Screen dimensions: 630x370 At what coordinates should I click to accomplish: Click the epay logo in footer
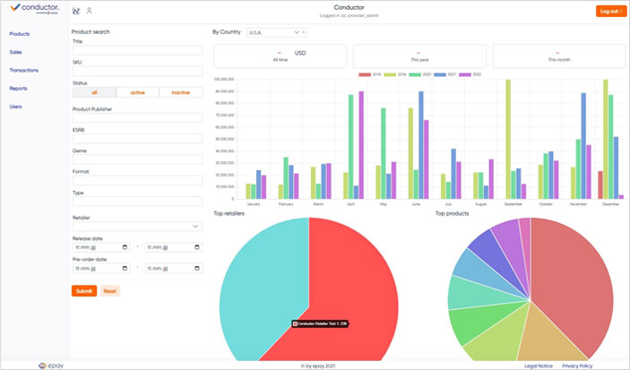point(51,366)
